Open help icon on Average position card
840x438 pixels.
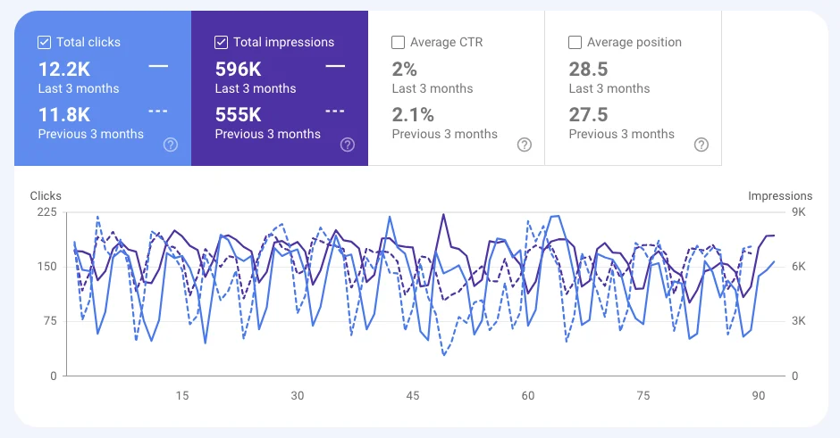click(701, 145)
